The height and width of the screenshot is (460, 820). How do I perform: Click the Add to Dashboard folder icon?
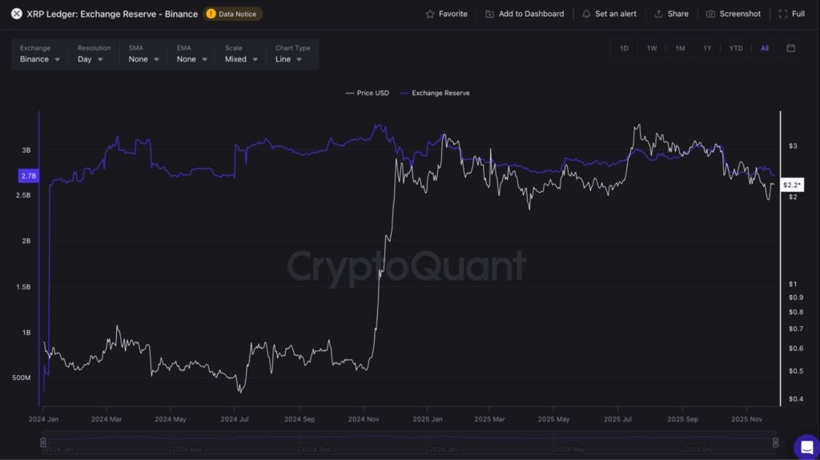(x=490, y=14)
